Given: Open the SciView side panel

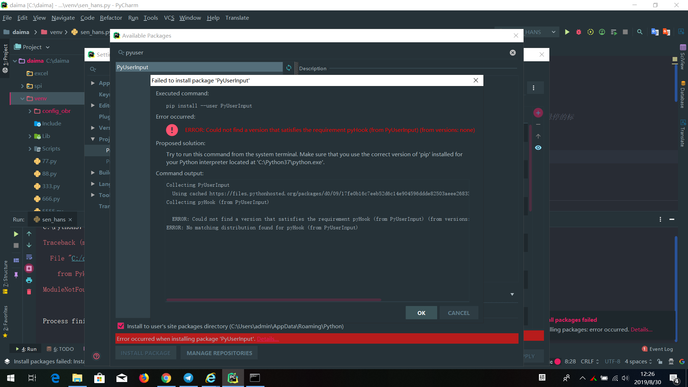Looking at the screenshot, I should coord(683,57).
